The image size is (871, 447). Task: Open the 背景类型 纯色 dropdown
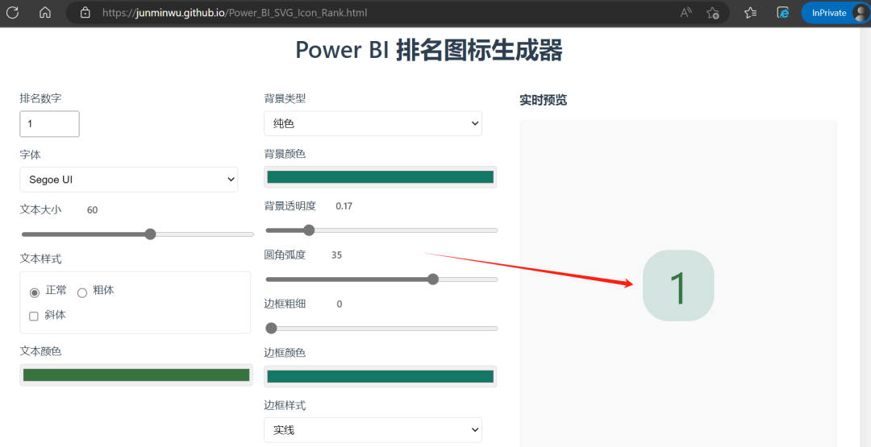point(373,123)
